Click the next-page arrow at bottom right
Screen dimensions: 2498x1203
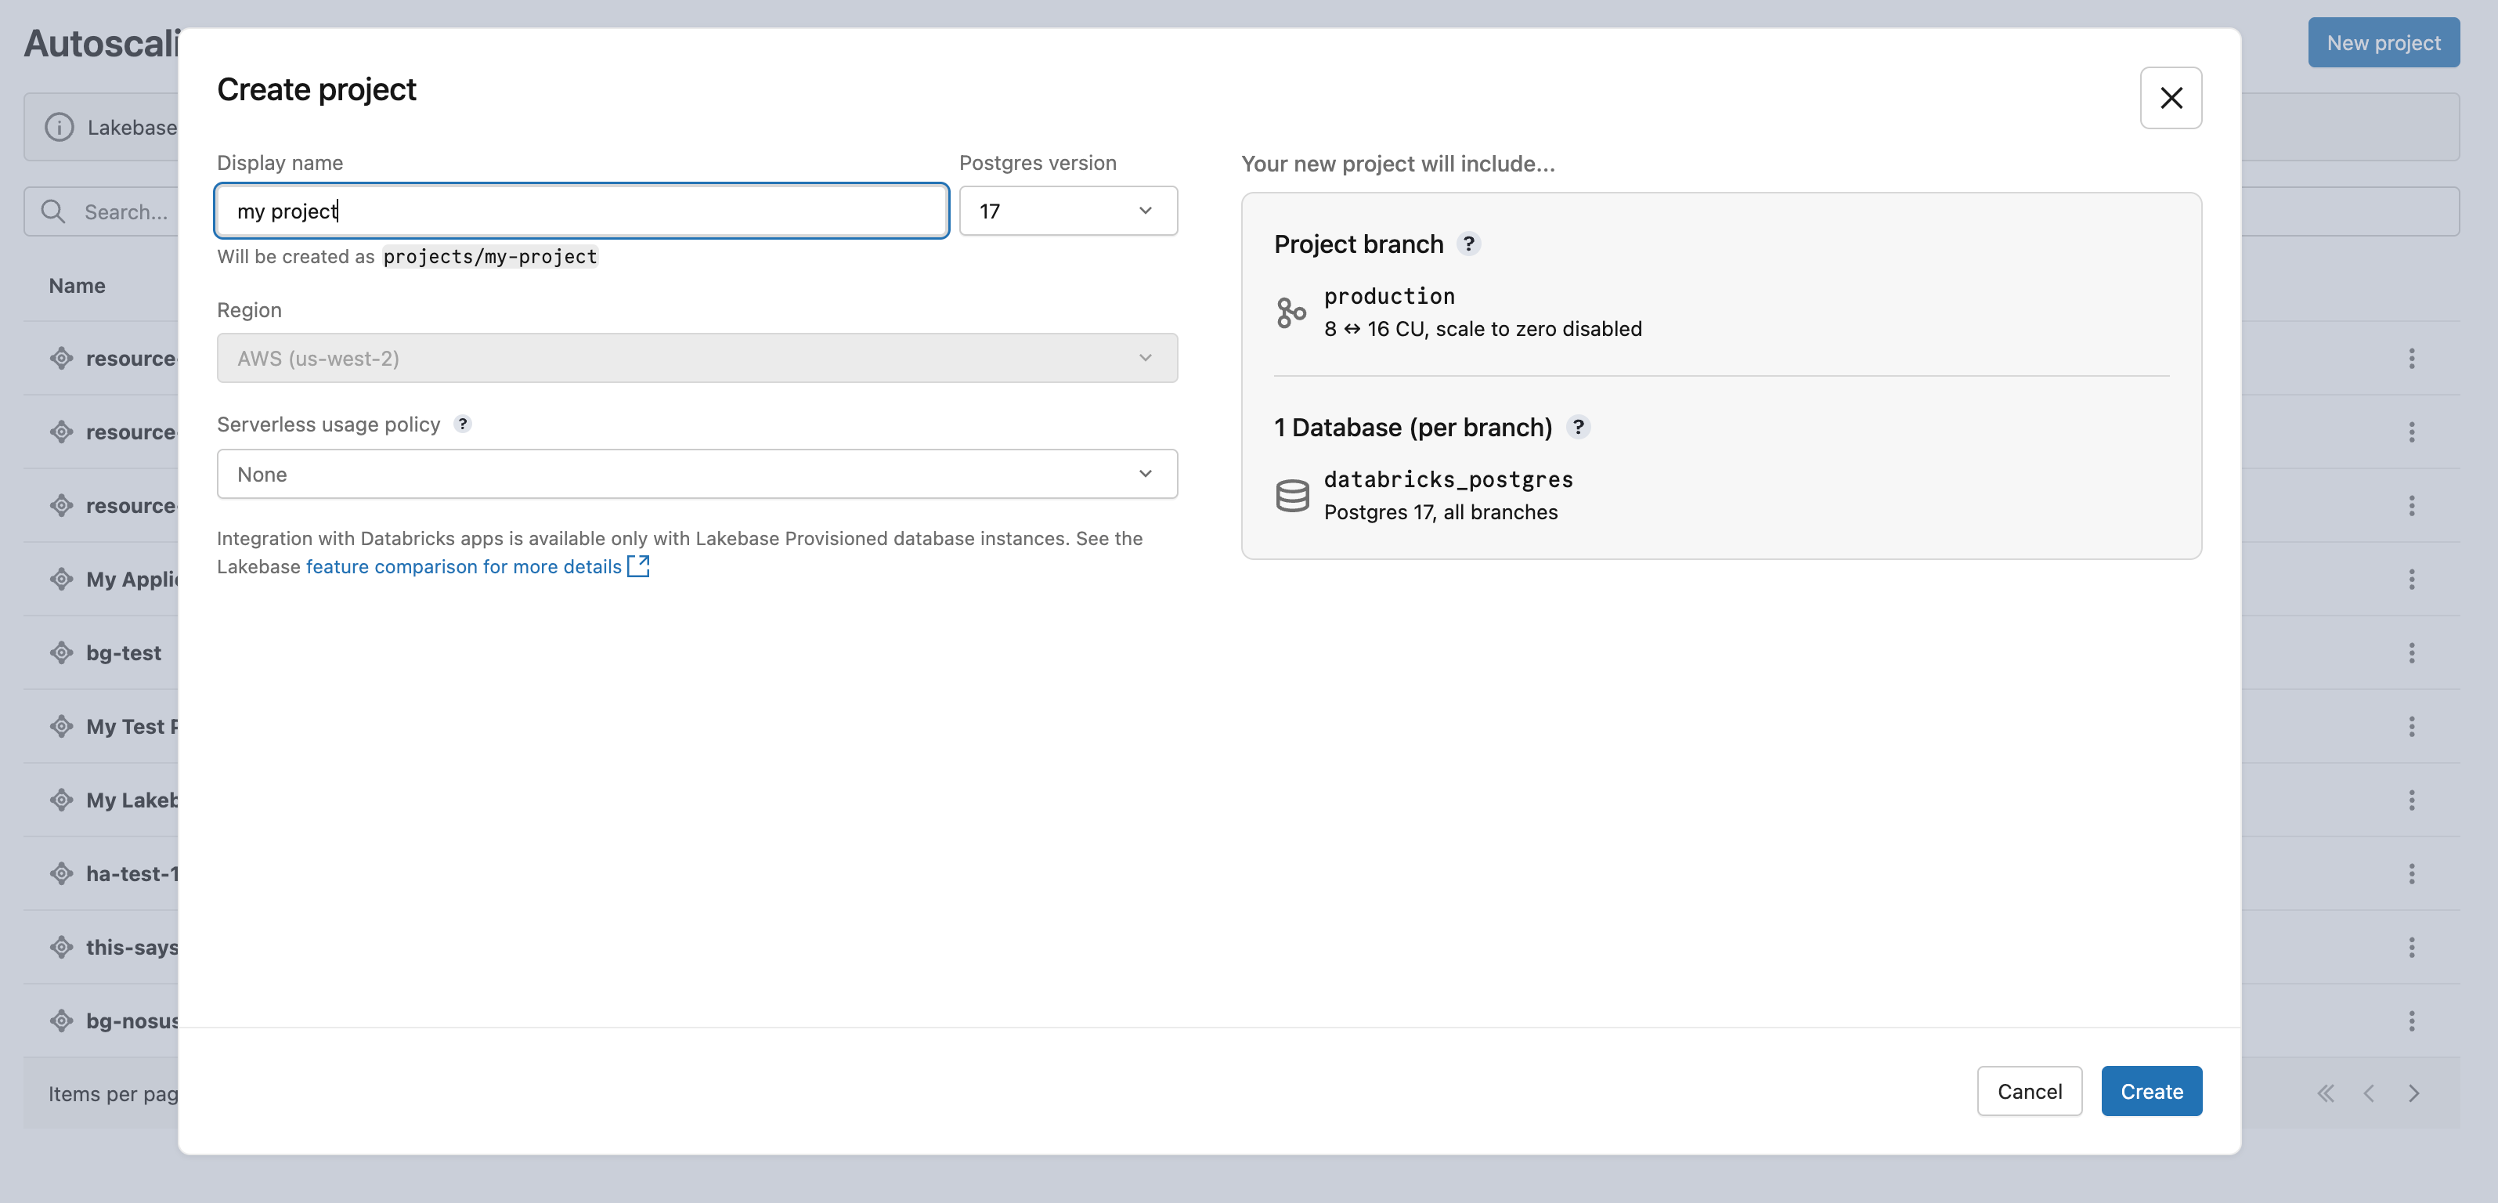click(2413, 1093)
